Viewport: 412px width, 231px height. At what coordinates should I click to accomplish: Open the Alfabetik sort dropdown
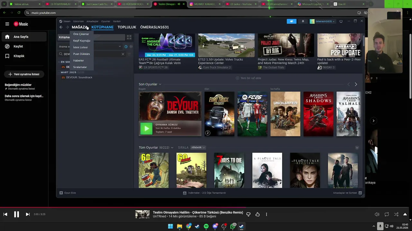click(x=198, y=148)
